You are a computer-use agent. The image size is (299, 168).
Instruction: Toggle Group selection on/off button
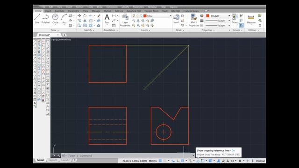241,25
